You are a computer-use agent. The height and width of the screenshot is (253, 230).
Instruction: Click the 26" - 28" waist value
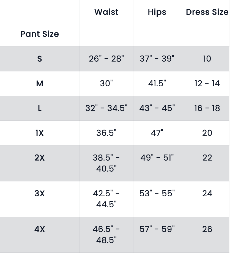(x=106, y=59)
